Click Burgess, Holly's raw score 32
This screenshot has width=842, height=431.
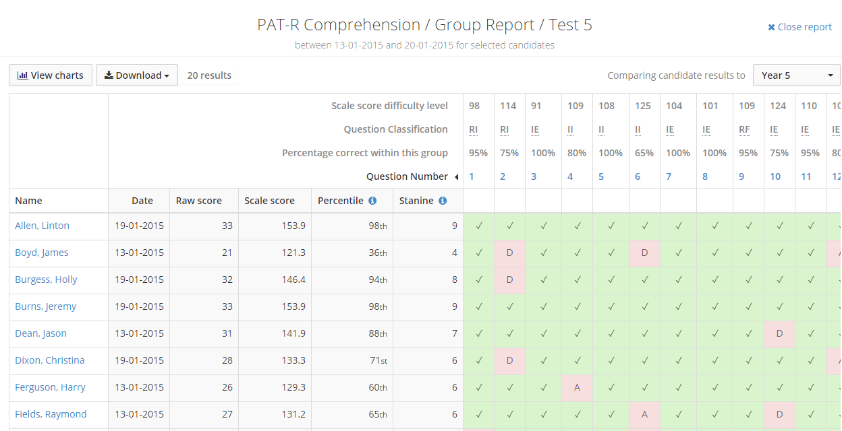[227, 279]
